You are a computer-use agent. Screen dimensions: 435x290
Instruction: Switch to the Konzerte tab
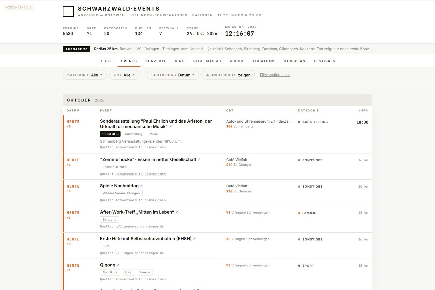156,61
